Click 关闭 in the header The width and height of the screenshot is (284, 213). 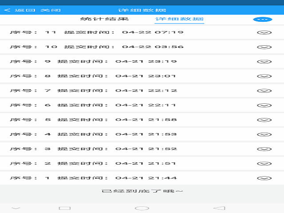(x=51, y=10)
